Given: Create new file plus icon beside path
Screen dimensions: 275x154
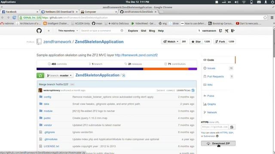Looking at the screenshot, I should (x=124, y=75).
